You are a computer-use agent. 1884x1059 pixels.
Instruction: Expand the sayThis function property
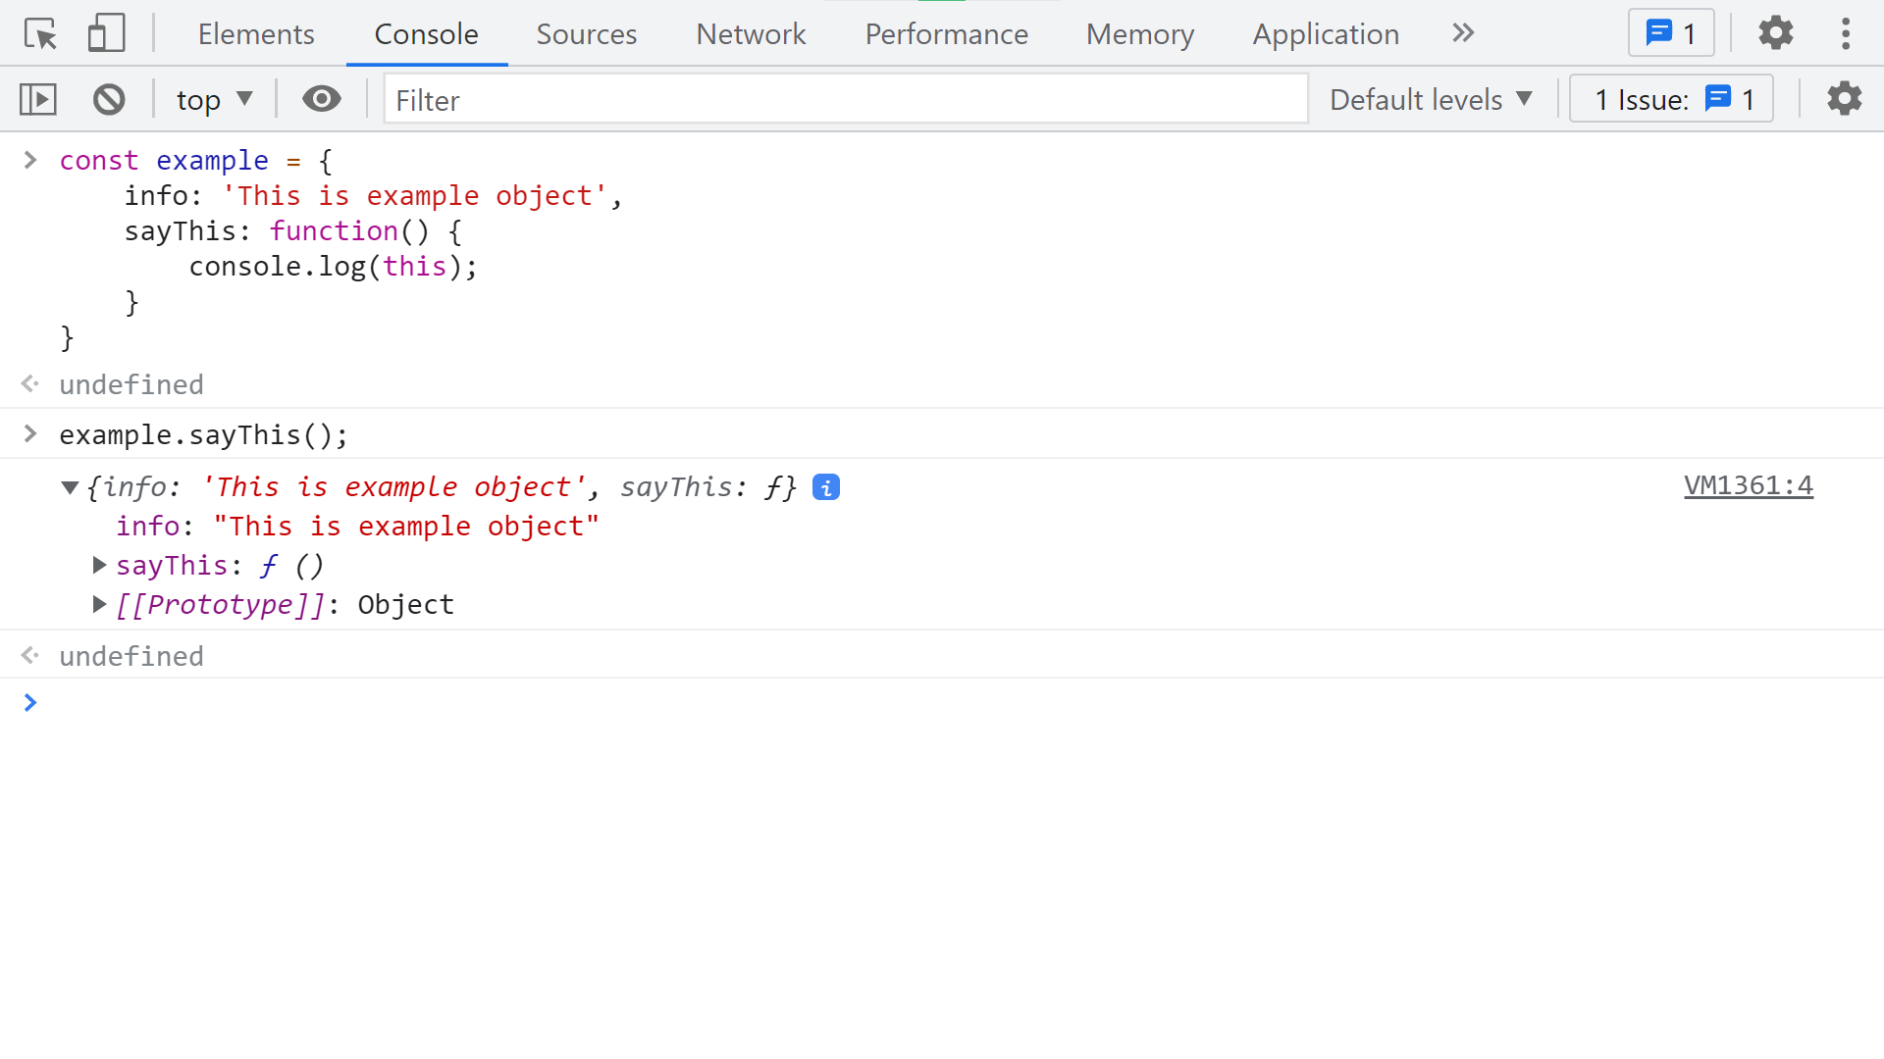click(x=99, y=566)
